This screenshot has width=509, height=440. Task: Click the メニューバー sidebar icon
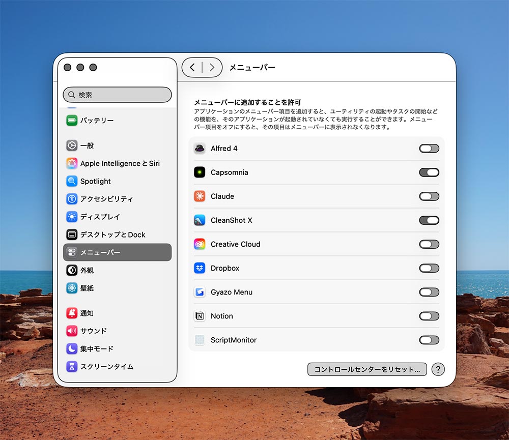click(72, 252)
